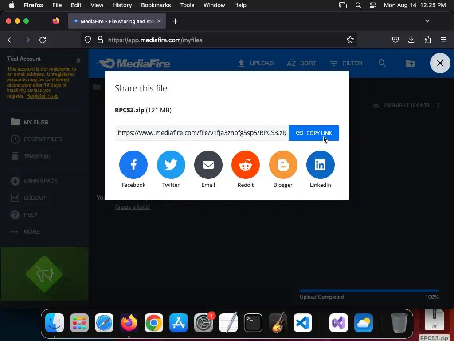Open Control Center in menu bar
The height and width of the screenshot is (341, 454).
(x=372, y=5)
